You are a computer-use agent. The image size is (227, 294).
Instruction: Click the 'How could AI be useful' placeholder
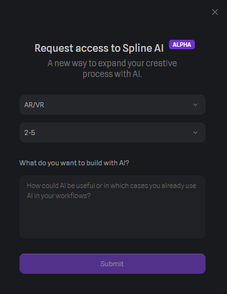tap(112, 191)
